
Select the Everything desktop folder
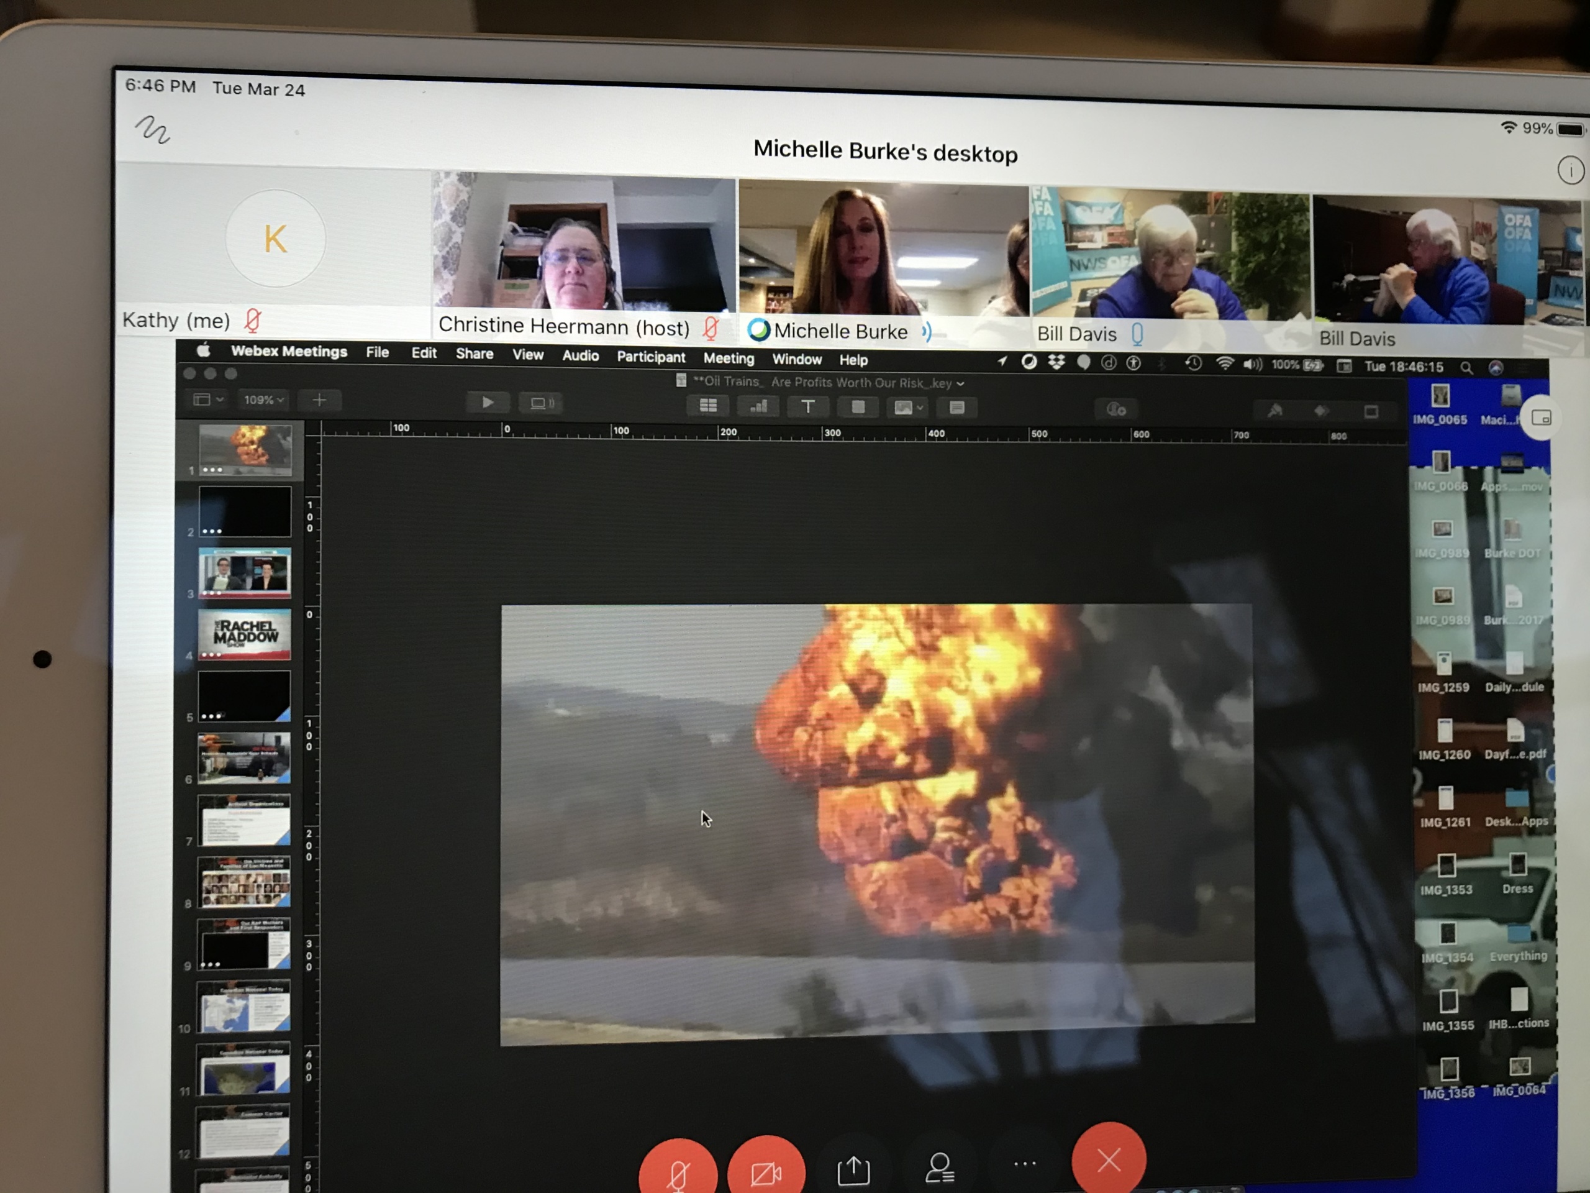[1517, 943]
